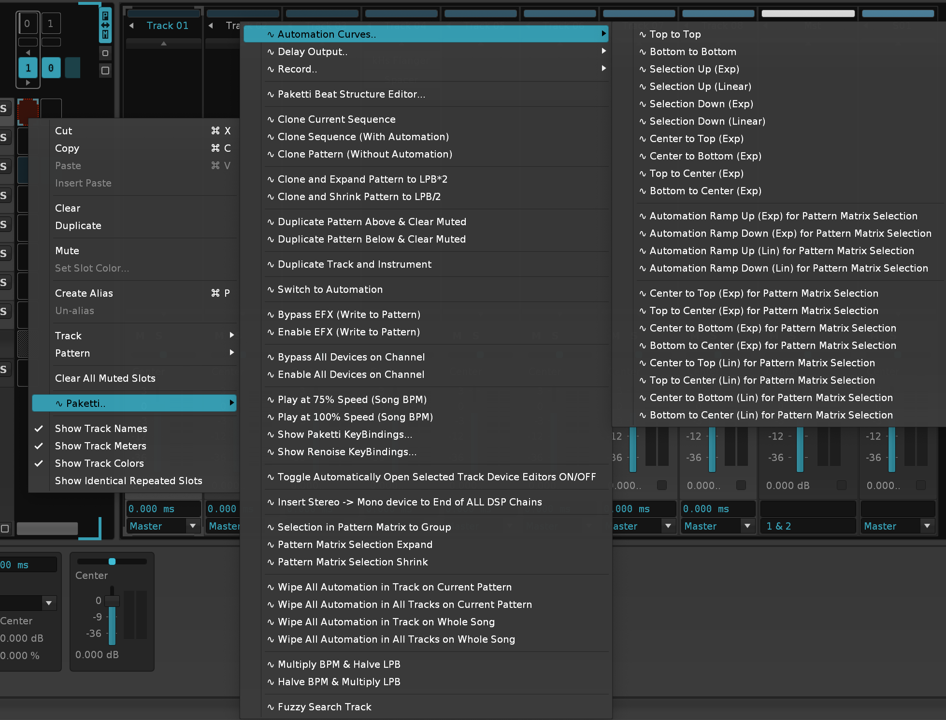Click the upper small square matrix icon

point(105,53)
